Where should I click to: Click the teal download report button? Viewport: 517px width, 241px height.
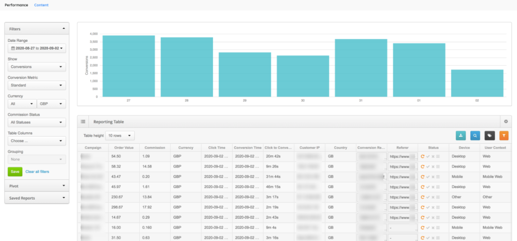461,135
